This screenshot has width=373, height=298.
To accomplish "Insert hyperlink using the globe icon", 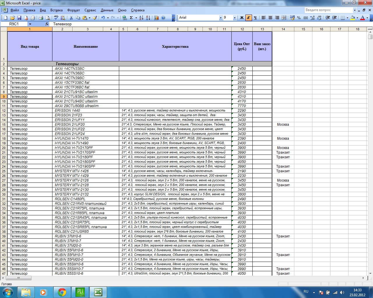I will point(125,18).
